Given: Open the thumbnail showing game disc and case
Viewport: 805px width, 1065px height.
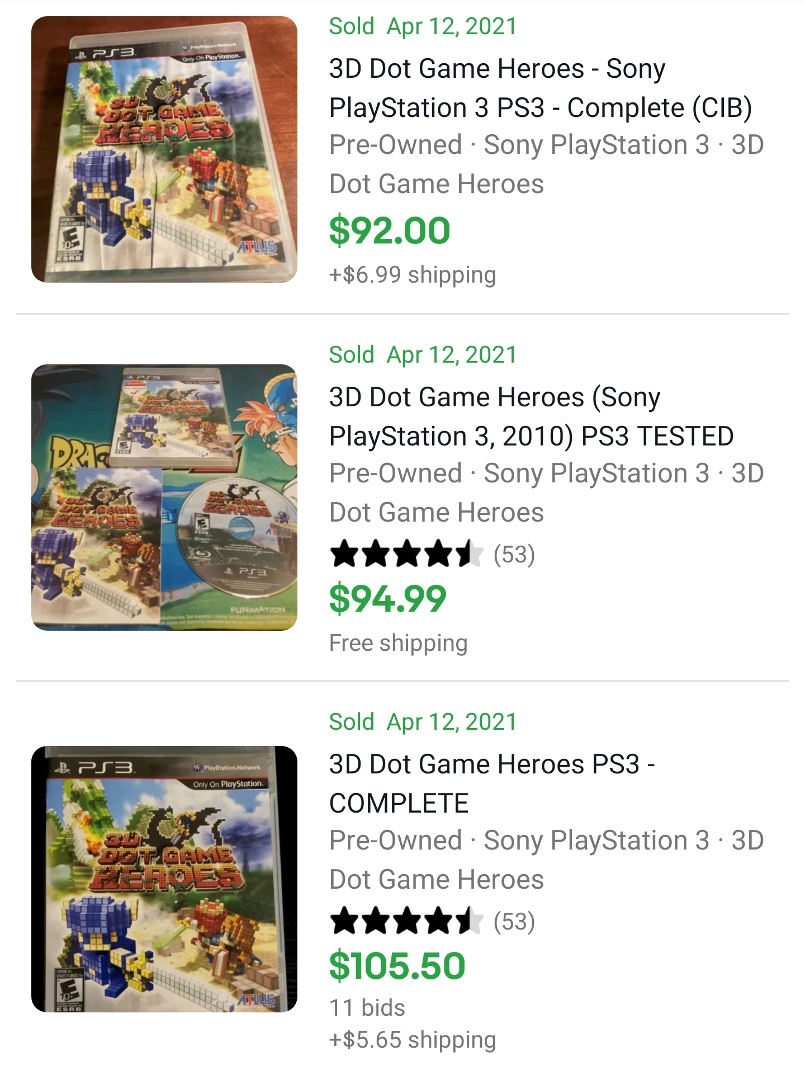Looking at the screenshot, I should coord(164,498).
